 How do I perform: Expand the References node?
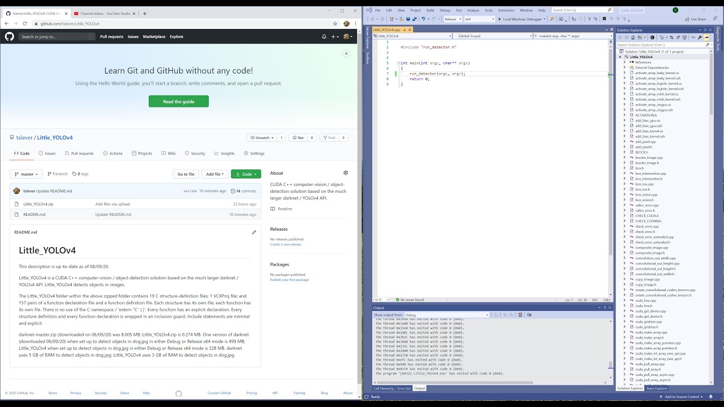625,62
